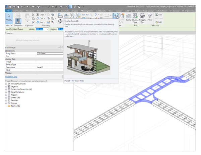Open the Common (5) category filter dropdown
Viewport: 201px width, 155px height.
pos(59,47)
